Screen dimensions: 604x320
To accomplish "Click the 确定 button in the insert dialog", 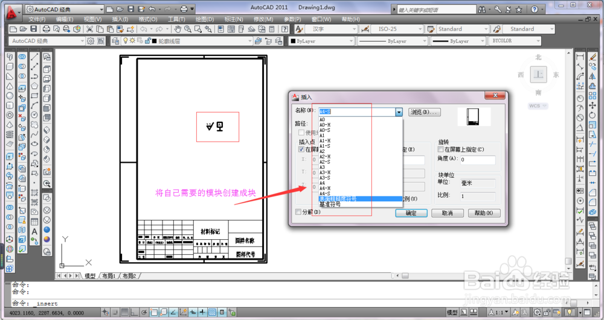I will [411, 213].
